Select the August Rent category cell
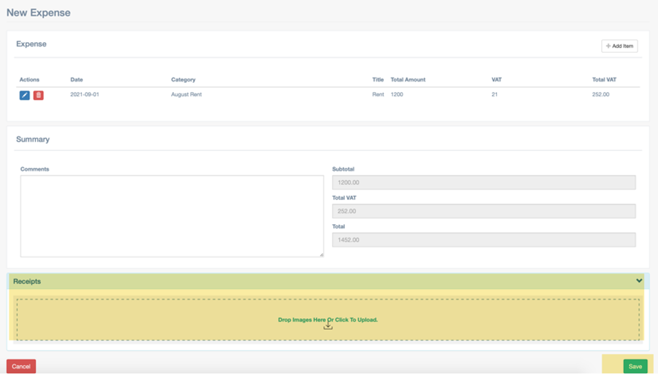This screenshot has height=378, width=658. point(186,95)
